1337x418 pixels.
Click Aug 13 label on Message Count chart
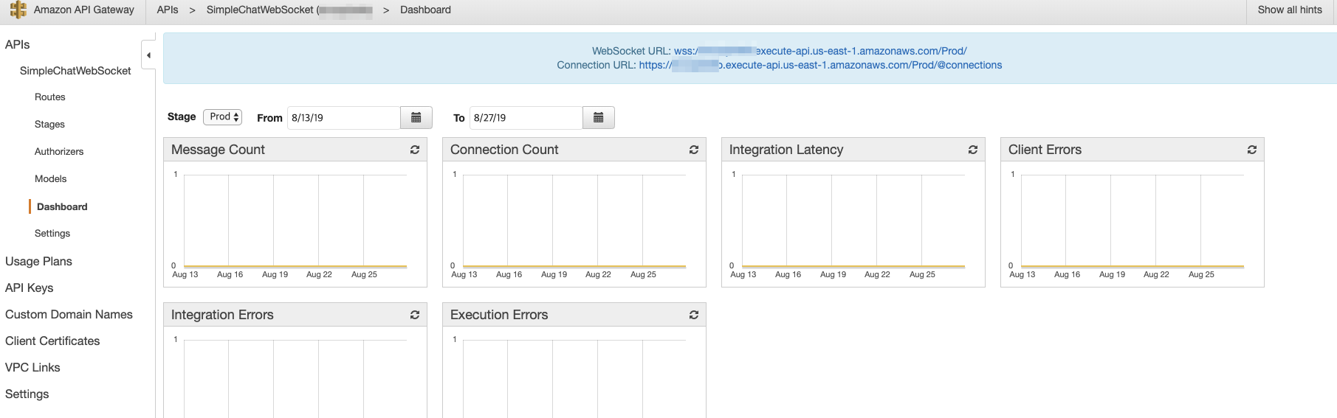(185, 274)
